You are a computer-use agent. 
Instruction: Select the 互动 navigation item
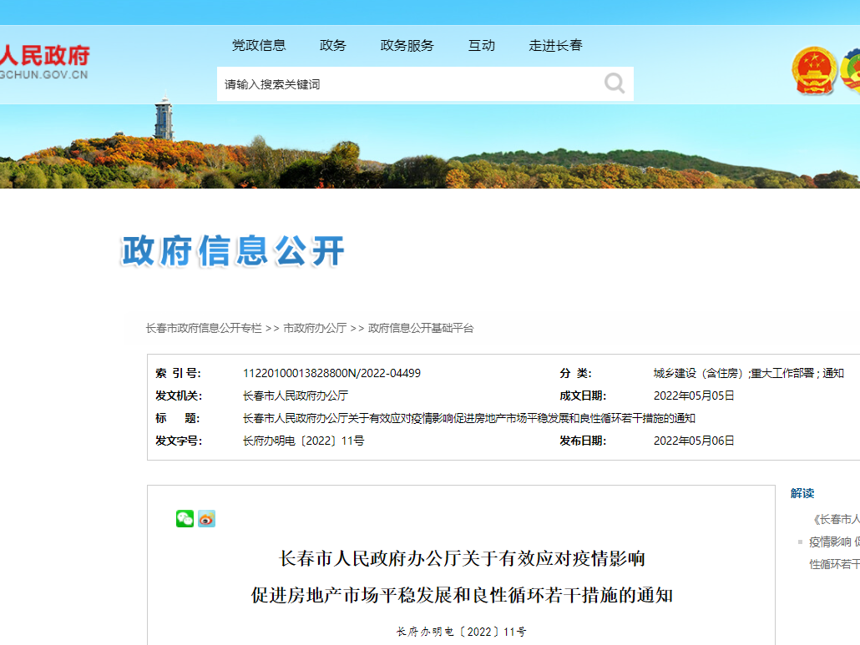pyautogui.click(x=481, y=46)
